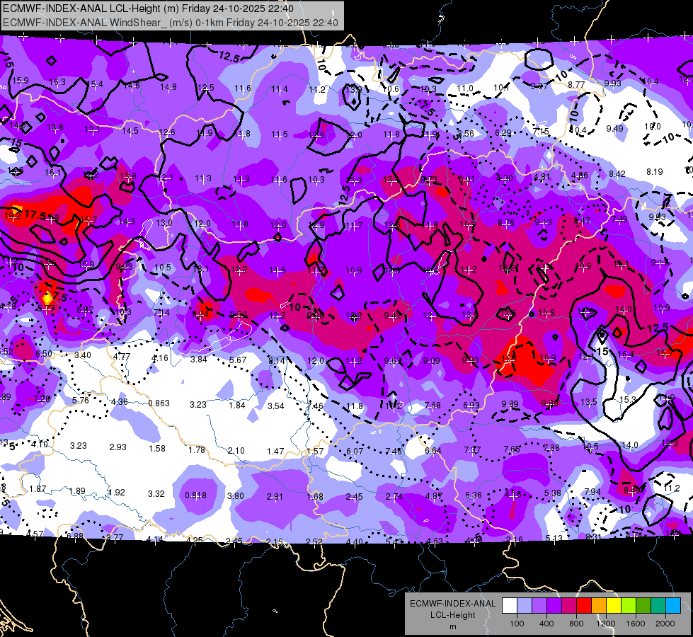Click the ECMWF-INDEX-ANAL legend title
The image size is (693, 637).
452,604
